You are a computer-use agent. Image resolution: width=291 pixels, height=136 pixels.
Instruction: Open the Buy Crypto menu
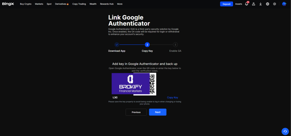tap(26, 4)
